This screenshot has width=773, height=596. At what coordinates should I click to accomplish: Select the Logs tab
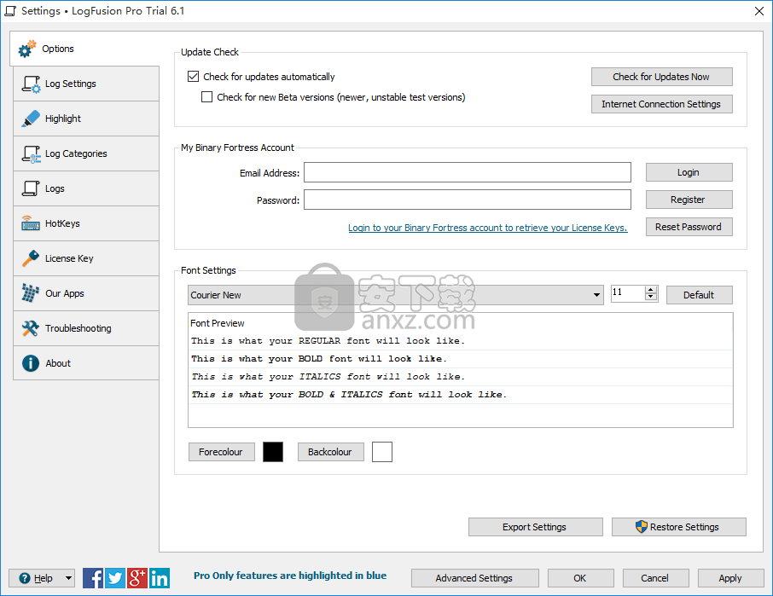[86, 188]
